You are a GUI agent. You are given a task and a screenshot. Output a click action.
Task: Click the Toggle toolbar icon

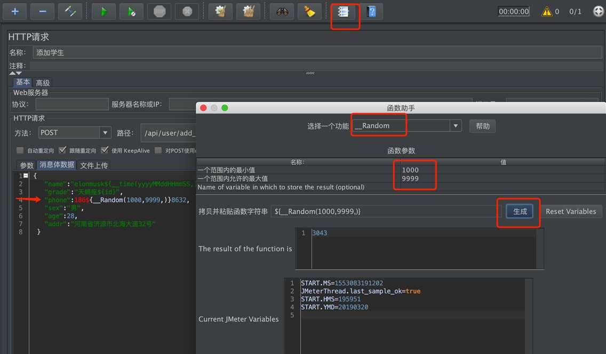click(x=70, y=12)
